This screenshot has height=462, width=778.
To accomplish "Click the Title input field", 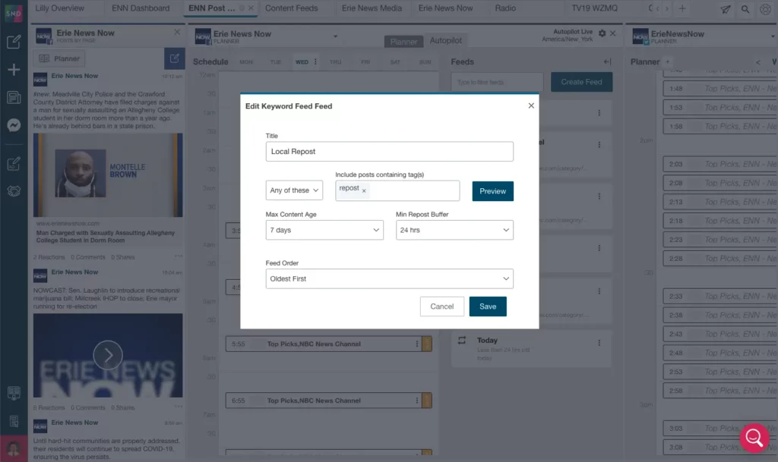I will pyautogui.click(x=389, y=152).
